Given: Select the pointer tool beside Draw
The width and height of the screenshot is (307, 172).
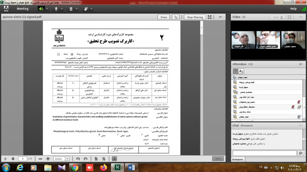Looking at the screenshot, I should click(x=175, y=17).
